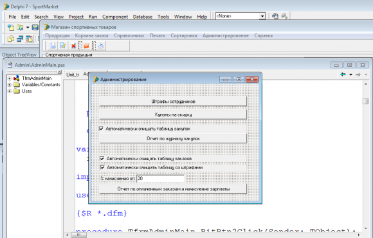Click the back navigation arrow in code editor
The width and height of the screenshot is (373, 238).
pyautogui.click(x=343, y=75)
